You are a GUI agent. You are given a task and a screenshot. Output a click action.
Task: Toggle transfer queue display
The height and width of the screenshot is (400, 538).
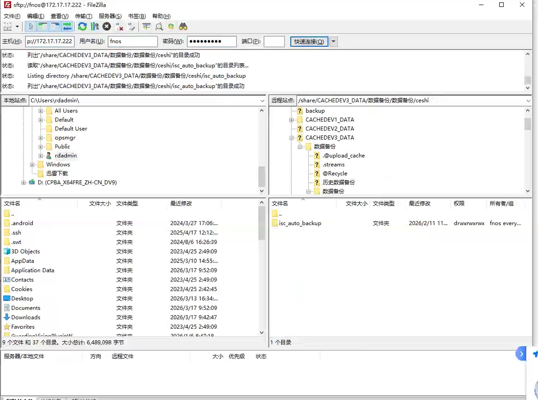(67, 27)
